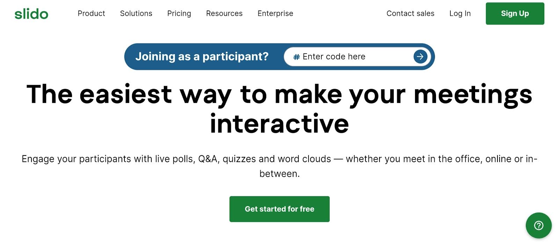Viewport: 559px width, 242px height.
Task: Click the description line mentioning live polls
Action: [279, 159]
